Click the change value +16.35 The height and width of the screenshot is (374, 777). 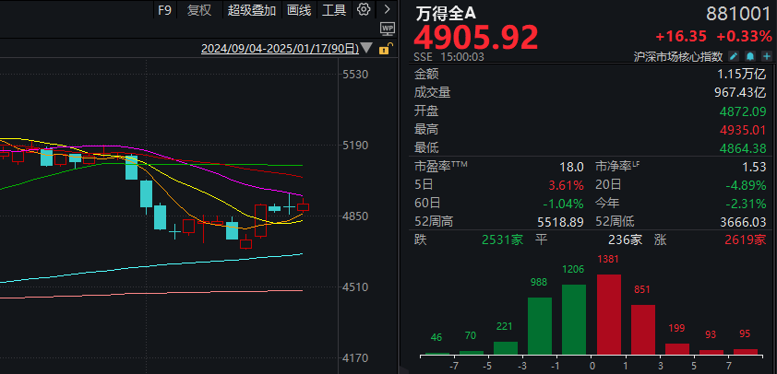[682, 36]
